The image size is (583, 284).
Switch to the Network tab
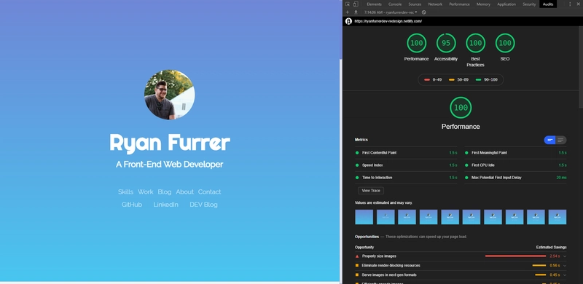pyautogui.click(x=435, y=4)
